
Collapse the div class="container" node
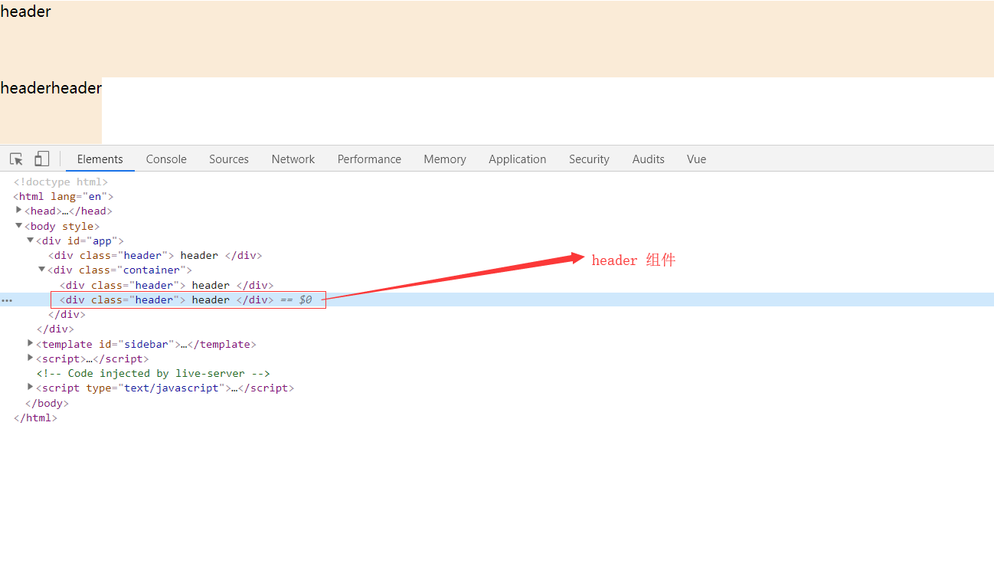(x=42, y=269)
